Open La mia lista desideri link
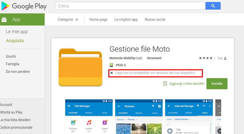 click(15, 120)
